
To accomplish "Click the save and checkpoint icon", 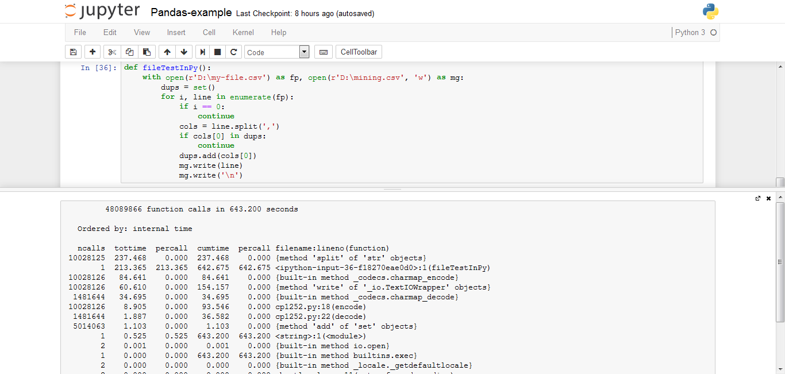I will click(73, 52).
